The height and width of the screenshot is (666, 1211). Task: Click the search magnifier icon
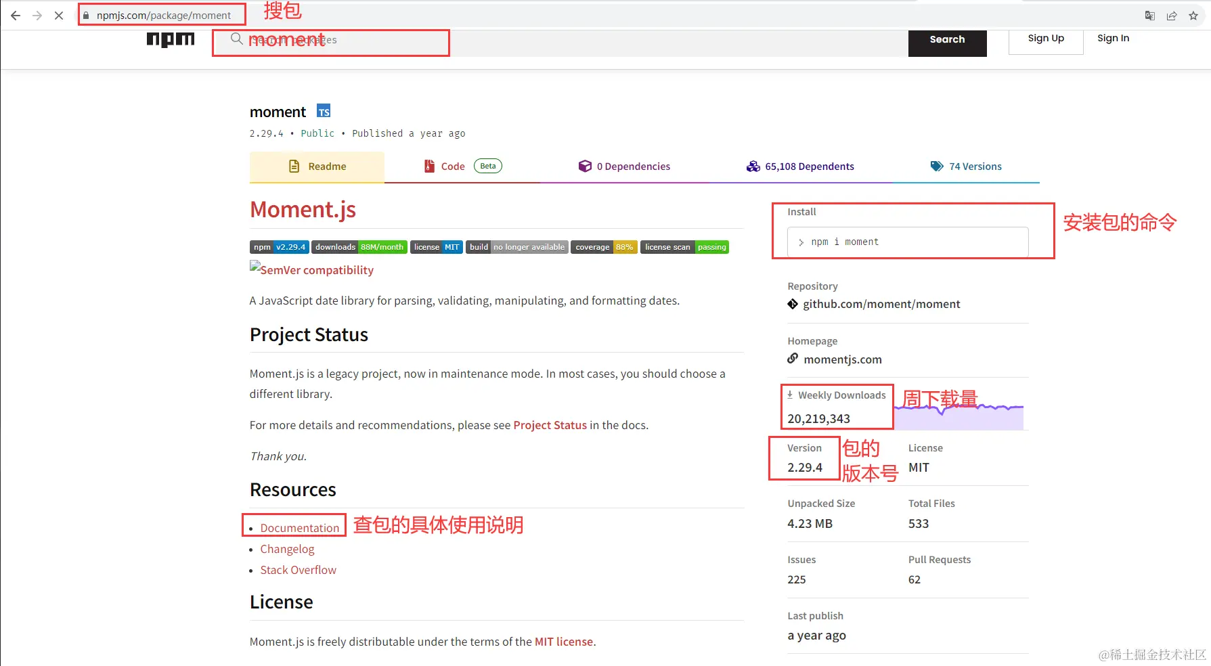pos(236,39)
